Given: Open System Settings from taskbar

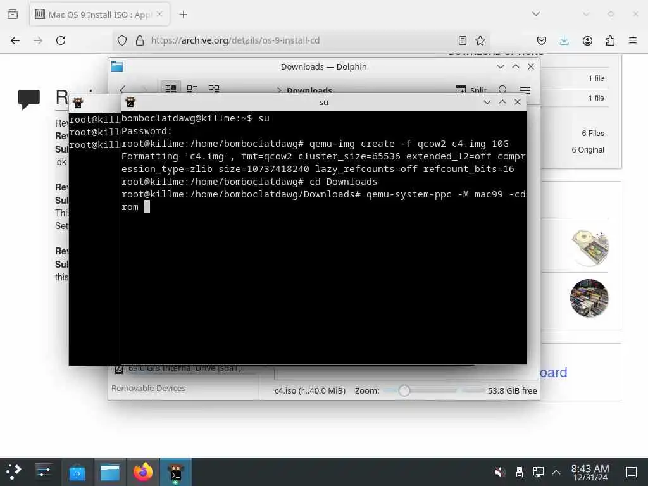Looking at the screenshot, I should point(44,472).
